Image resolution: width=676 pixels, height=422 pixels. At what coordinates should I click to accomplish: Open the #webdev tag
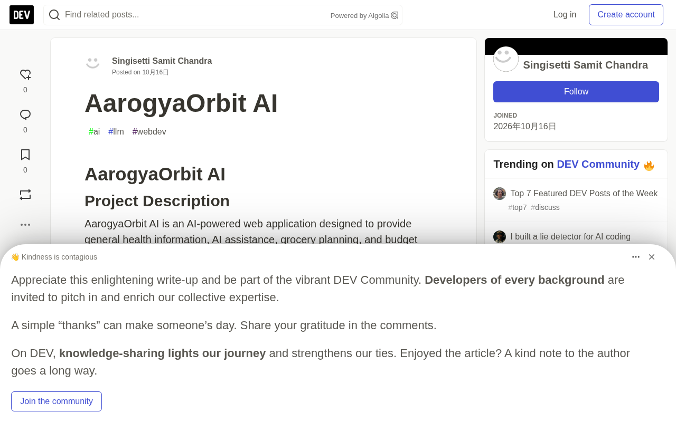tap(149, 132)
